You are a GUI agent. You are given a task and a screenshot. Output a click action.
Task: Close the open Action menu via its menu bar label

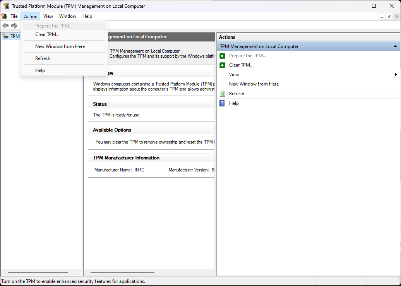pyautogui.click(x=31, y=16)
